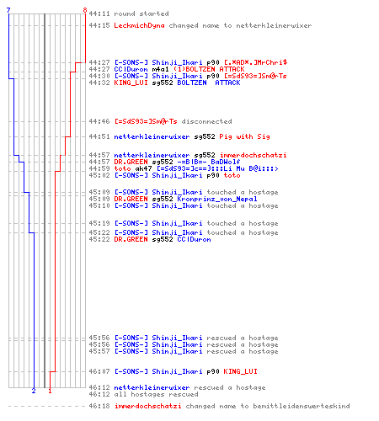Click victim 'Pig with Sig' name
The image size is (379, 421).
(x=244, y=136)
